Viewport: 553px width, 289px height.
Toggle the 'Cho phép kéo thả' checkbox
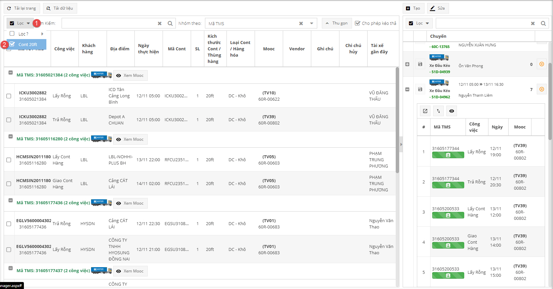[358, 23]
